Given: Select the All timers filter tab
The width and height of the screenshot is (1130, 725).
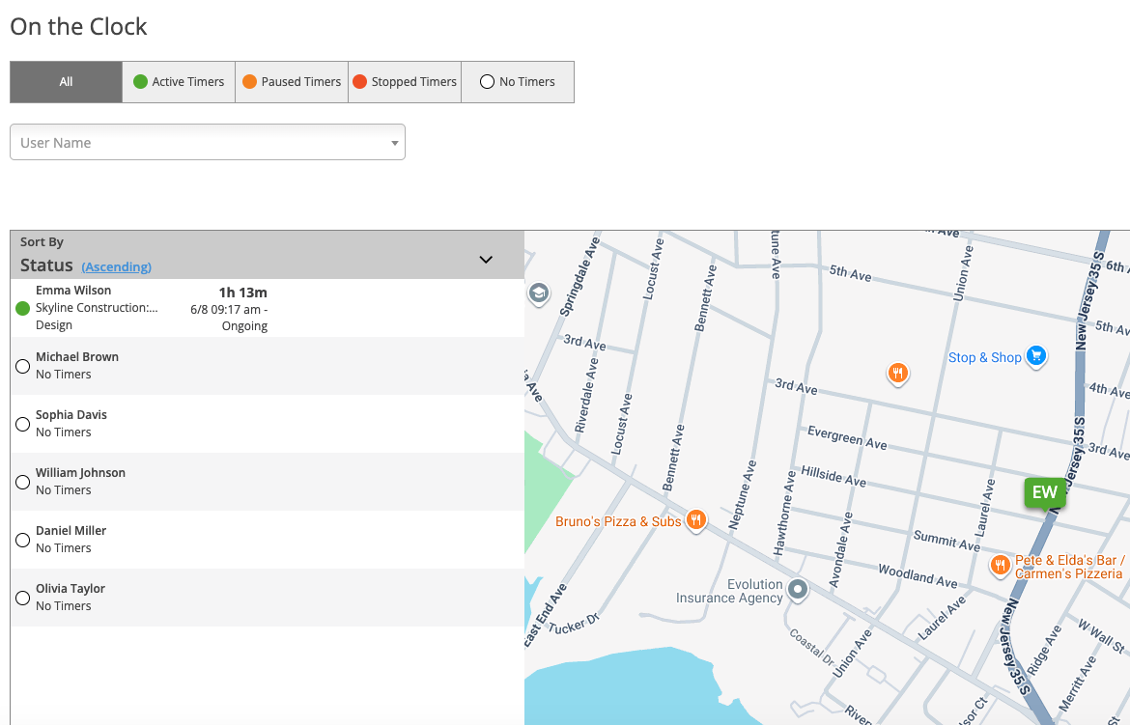Looking at the screenshot, I should [66, 82].
